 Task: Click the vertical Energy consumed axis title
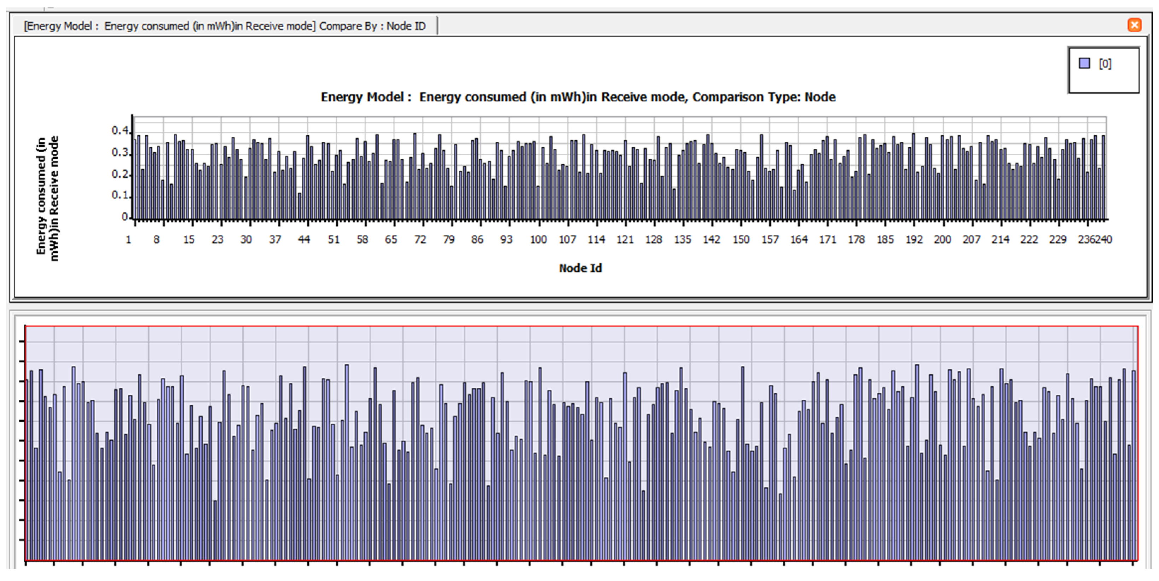[47, 198]
